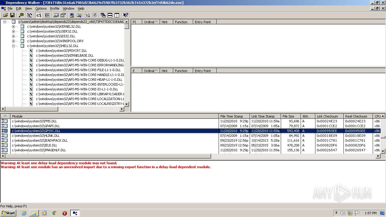Select MSVCRT.DLL in the module tree
This screenshot has width=386, height=217.
61,51
